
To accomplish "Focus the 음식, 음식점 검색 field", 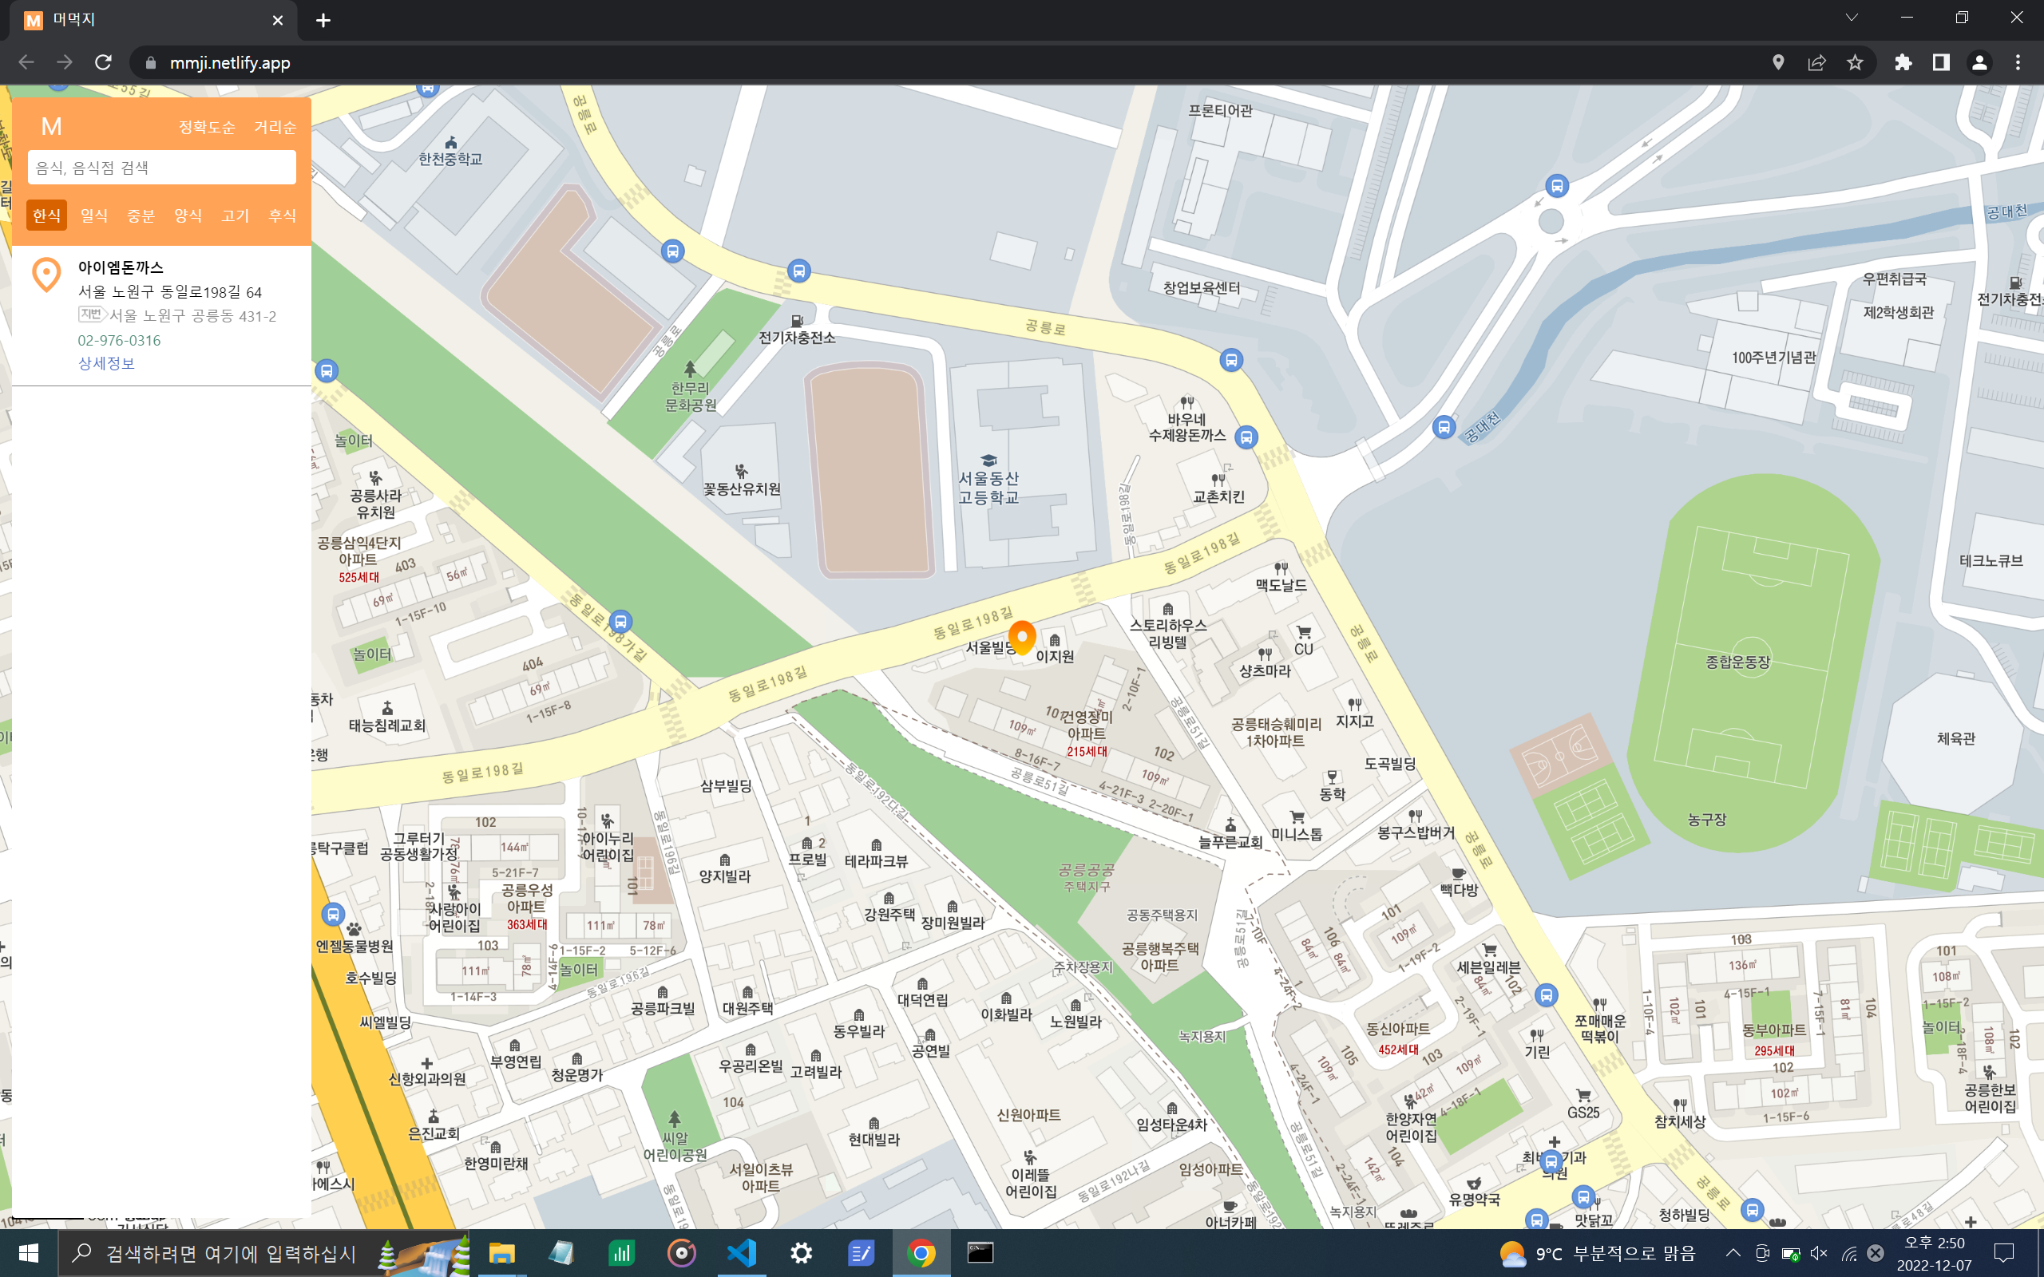I will (x=161, y=168).
